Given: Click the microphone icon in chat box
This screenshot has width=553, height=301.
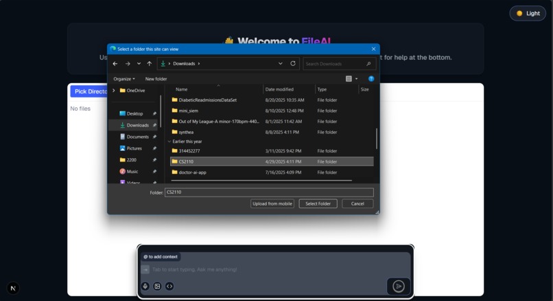Looking at the screenshot, I should coord(145,286).
